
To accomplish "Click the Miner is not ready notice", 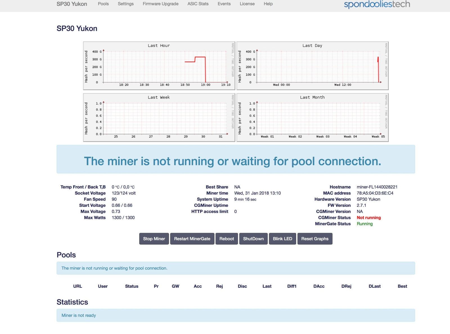I will tap(236, 315).
